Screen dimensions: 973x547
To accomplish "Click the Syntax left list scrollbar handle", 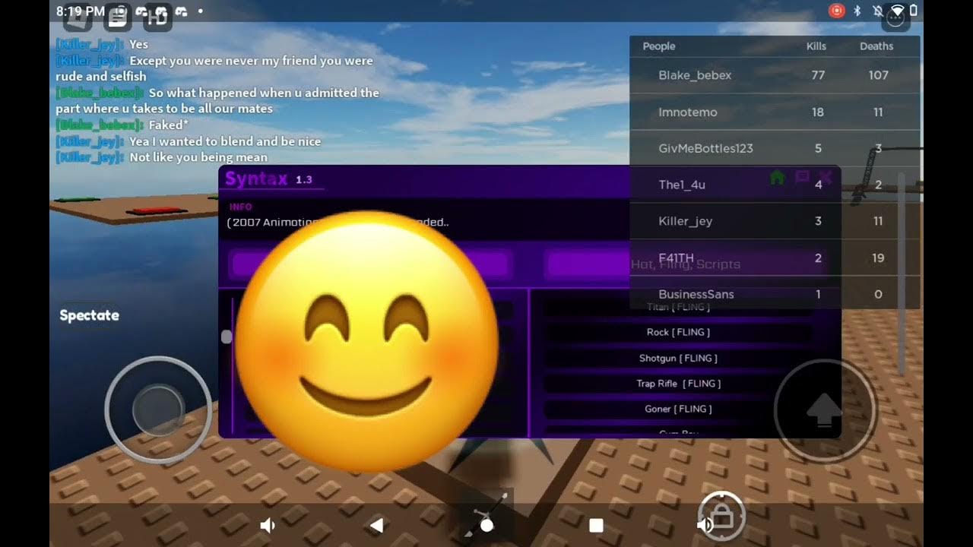I will click(x=226, y=337).
